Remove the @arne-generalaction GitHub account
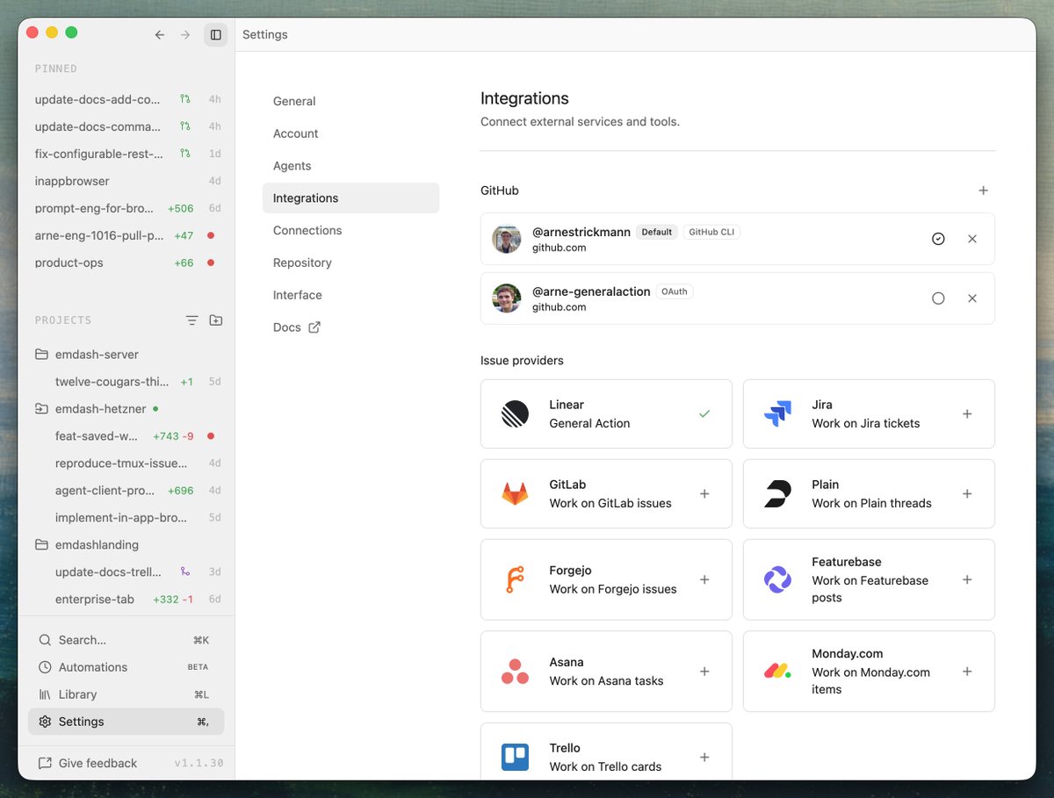1054x798 pixels. [x=972, y=298]
